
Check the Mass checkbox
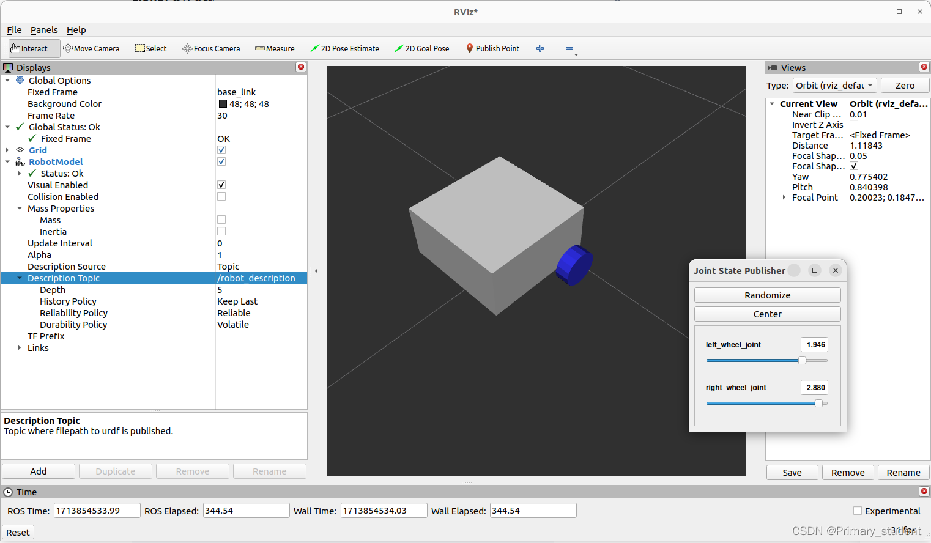(x=221, y=220)
